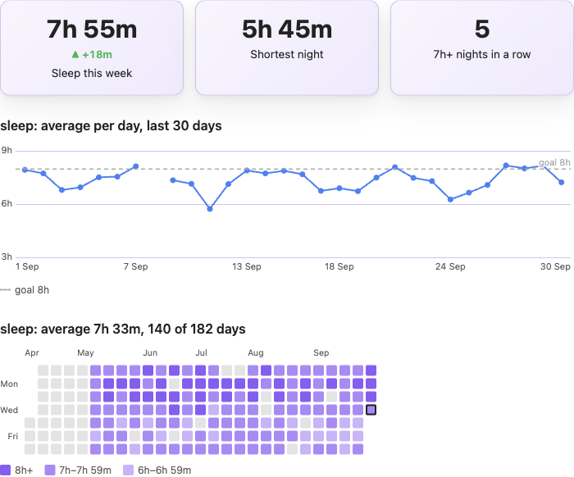The width and height of the screenshot is (574, 477).
Task: Select the black-outlined heatmap cell in Wed row
Action: [x=371, y=410]
